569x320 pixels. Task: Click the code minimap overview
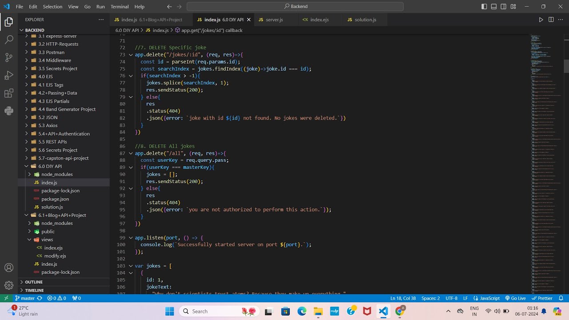click(x=547, y=164)
